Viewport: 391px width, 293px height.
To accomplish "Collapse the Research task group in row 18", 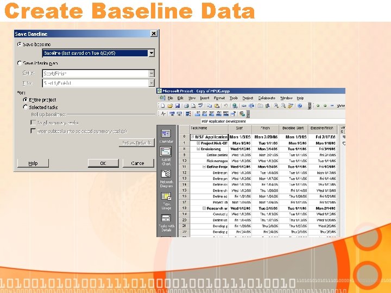I will click(204, 208).
